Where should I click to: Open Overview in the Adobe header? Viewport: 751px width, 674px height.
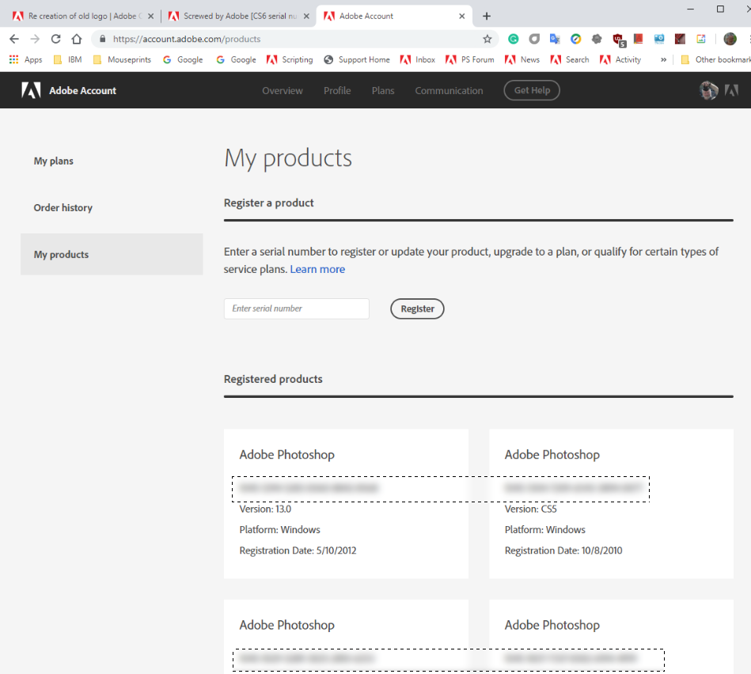282,90
